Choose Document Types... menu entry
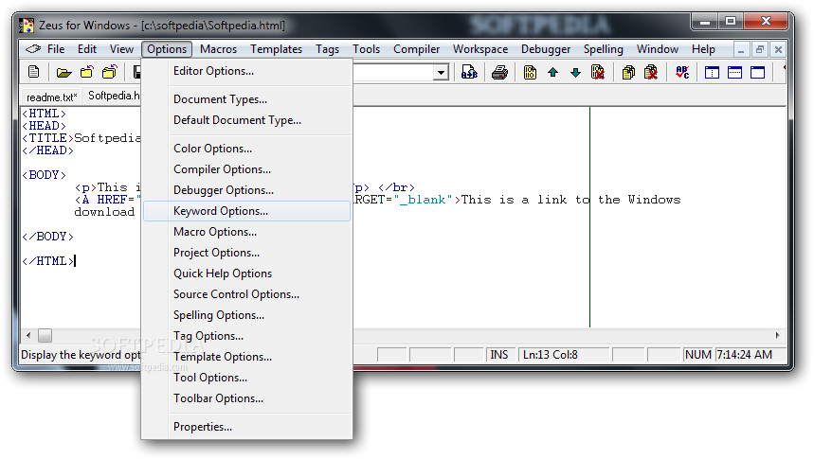Viewport: 814px width, 459px height. click(x=247, y=99)
